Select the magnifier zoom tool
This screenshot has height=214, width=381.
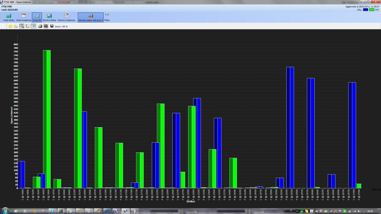coord(22,26)
